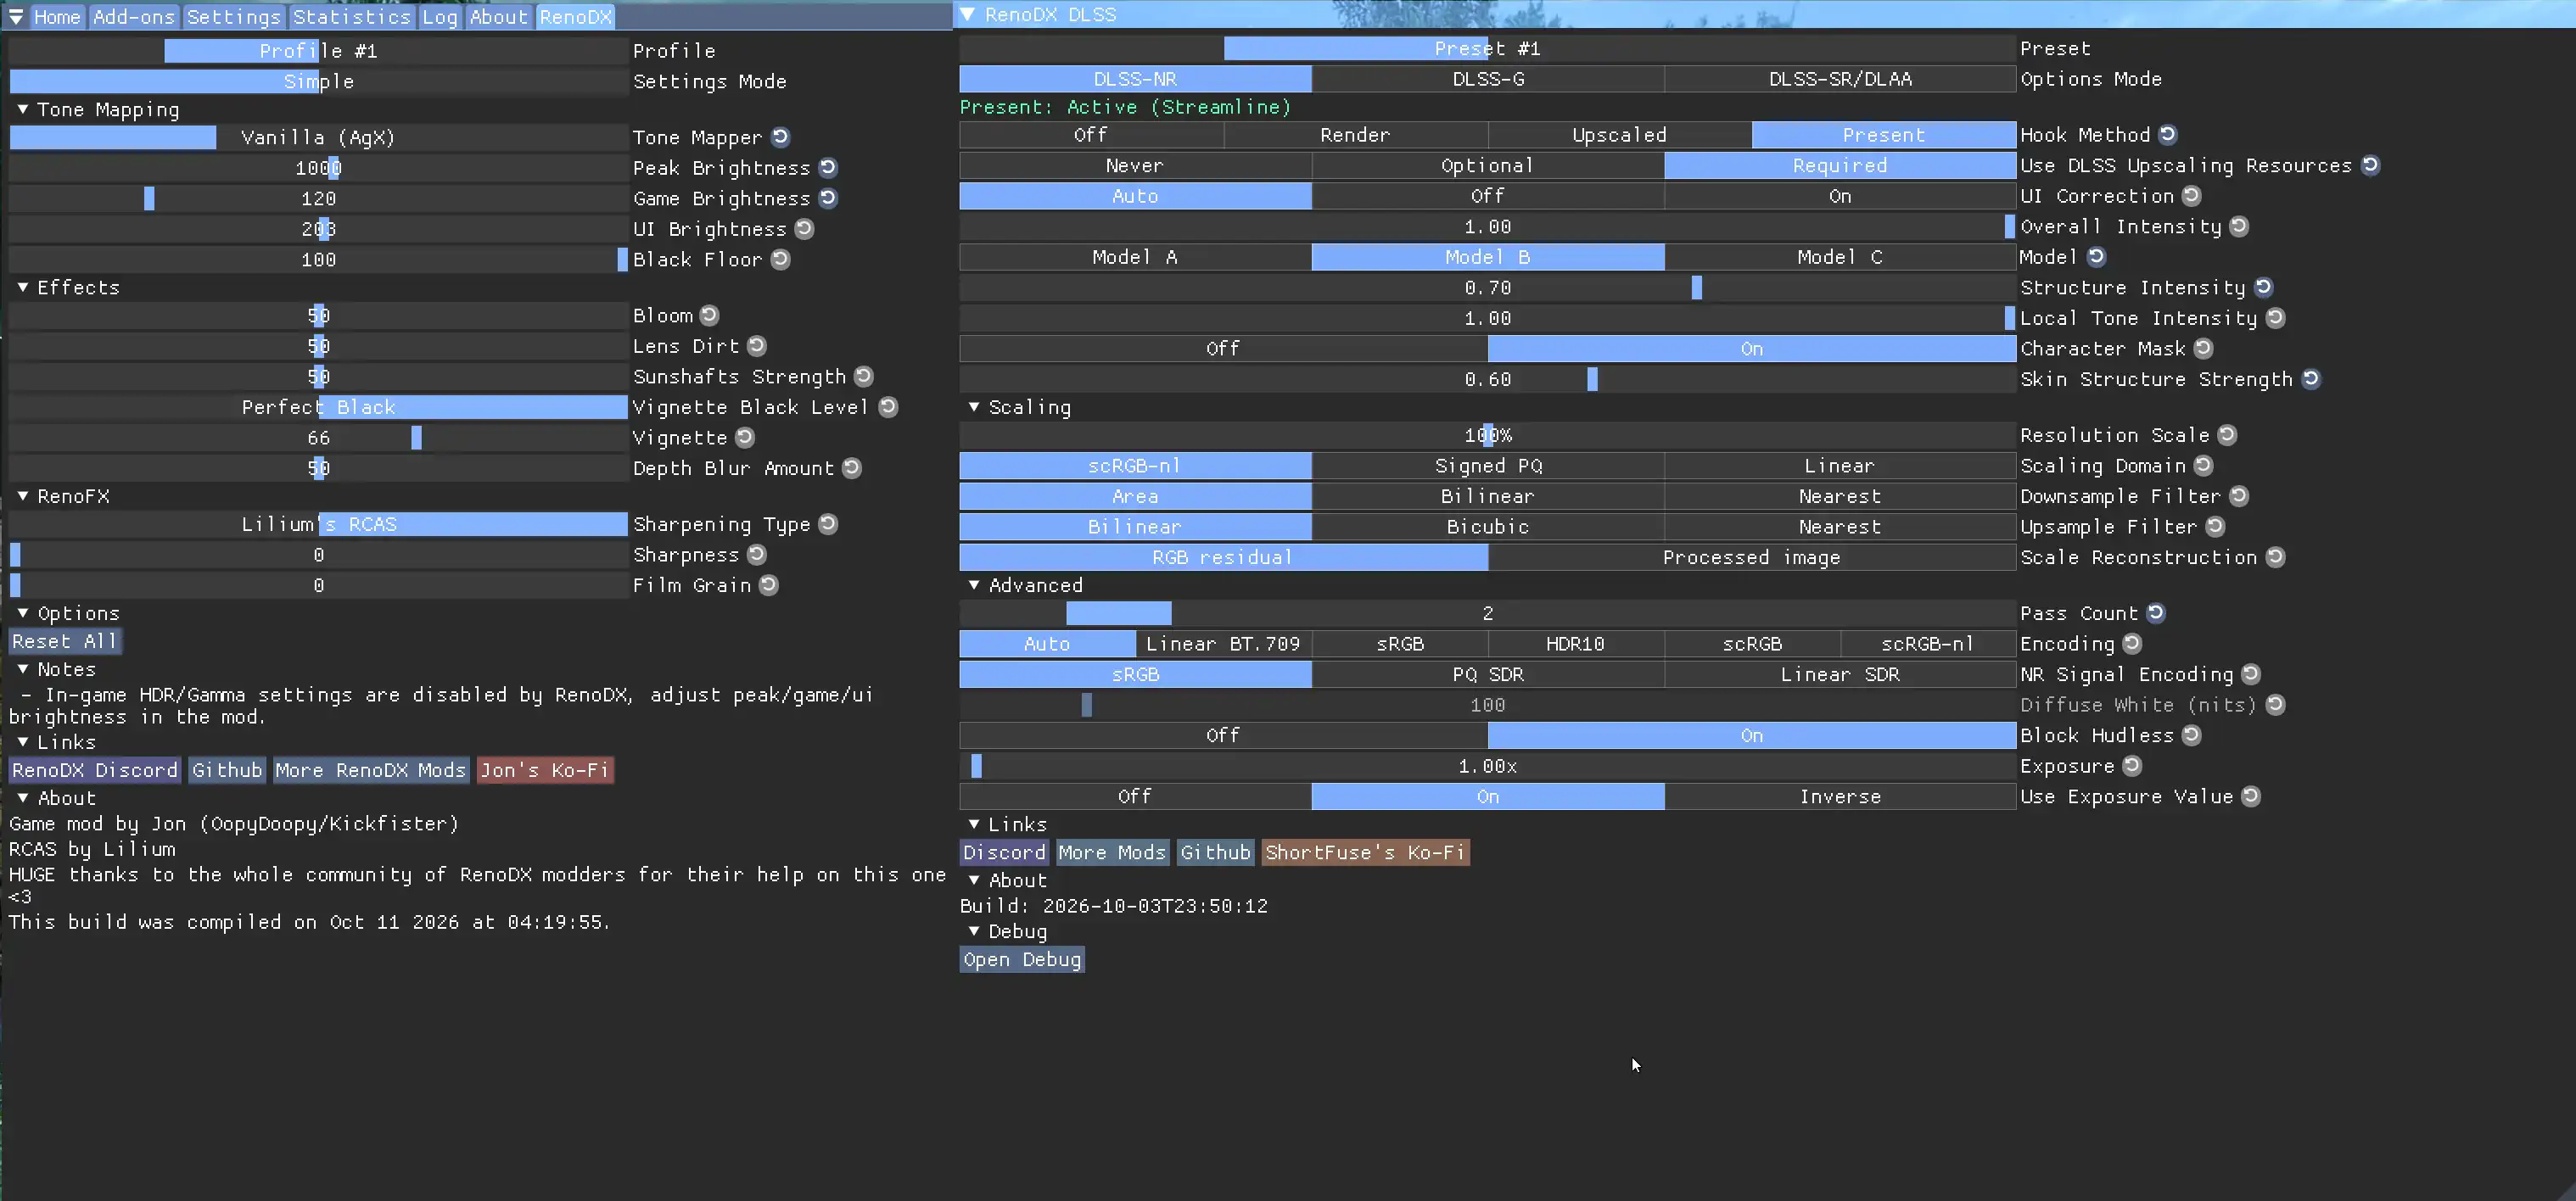
Task: Collapse the Effects section
Action: point(23,287)
